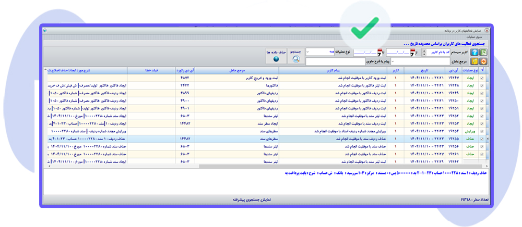Toggle checkbox for row with ID 19247
The height and width of the screenshot is (227, 522).
pyautogui.click(x=481, y=78)
